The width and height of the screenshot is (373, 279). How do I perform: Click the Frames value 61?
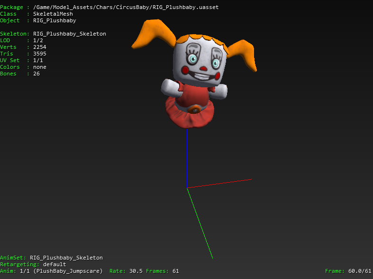176,271
